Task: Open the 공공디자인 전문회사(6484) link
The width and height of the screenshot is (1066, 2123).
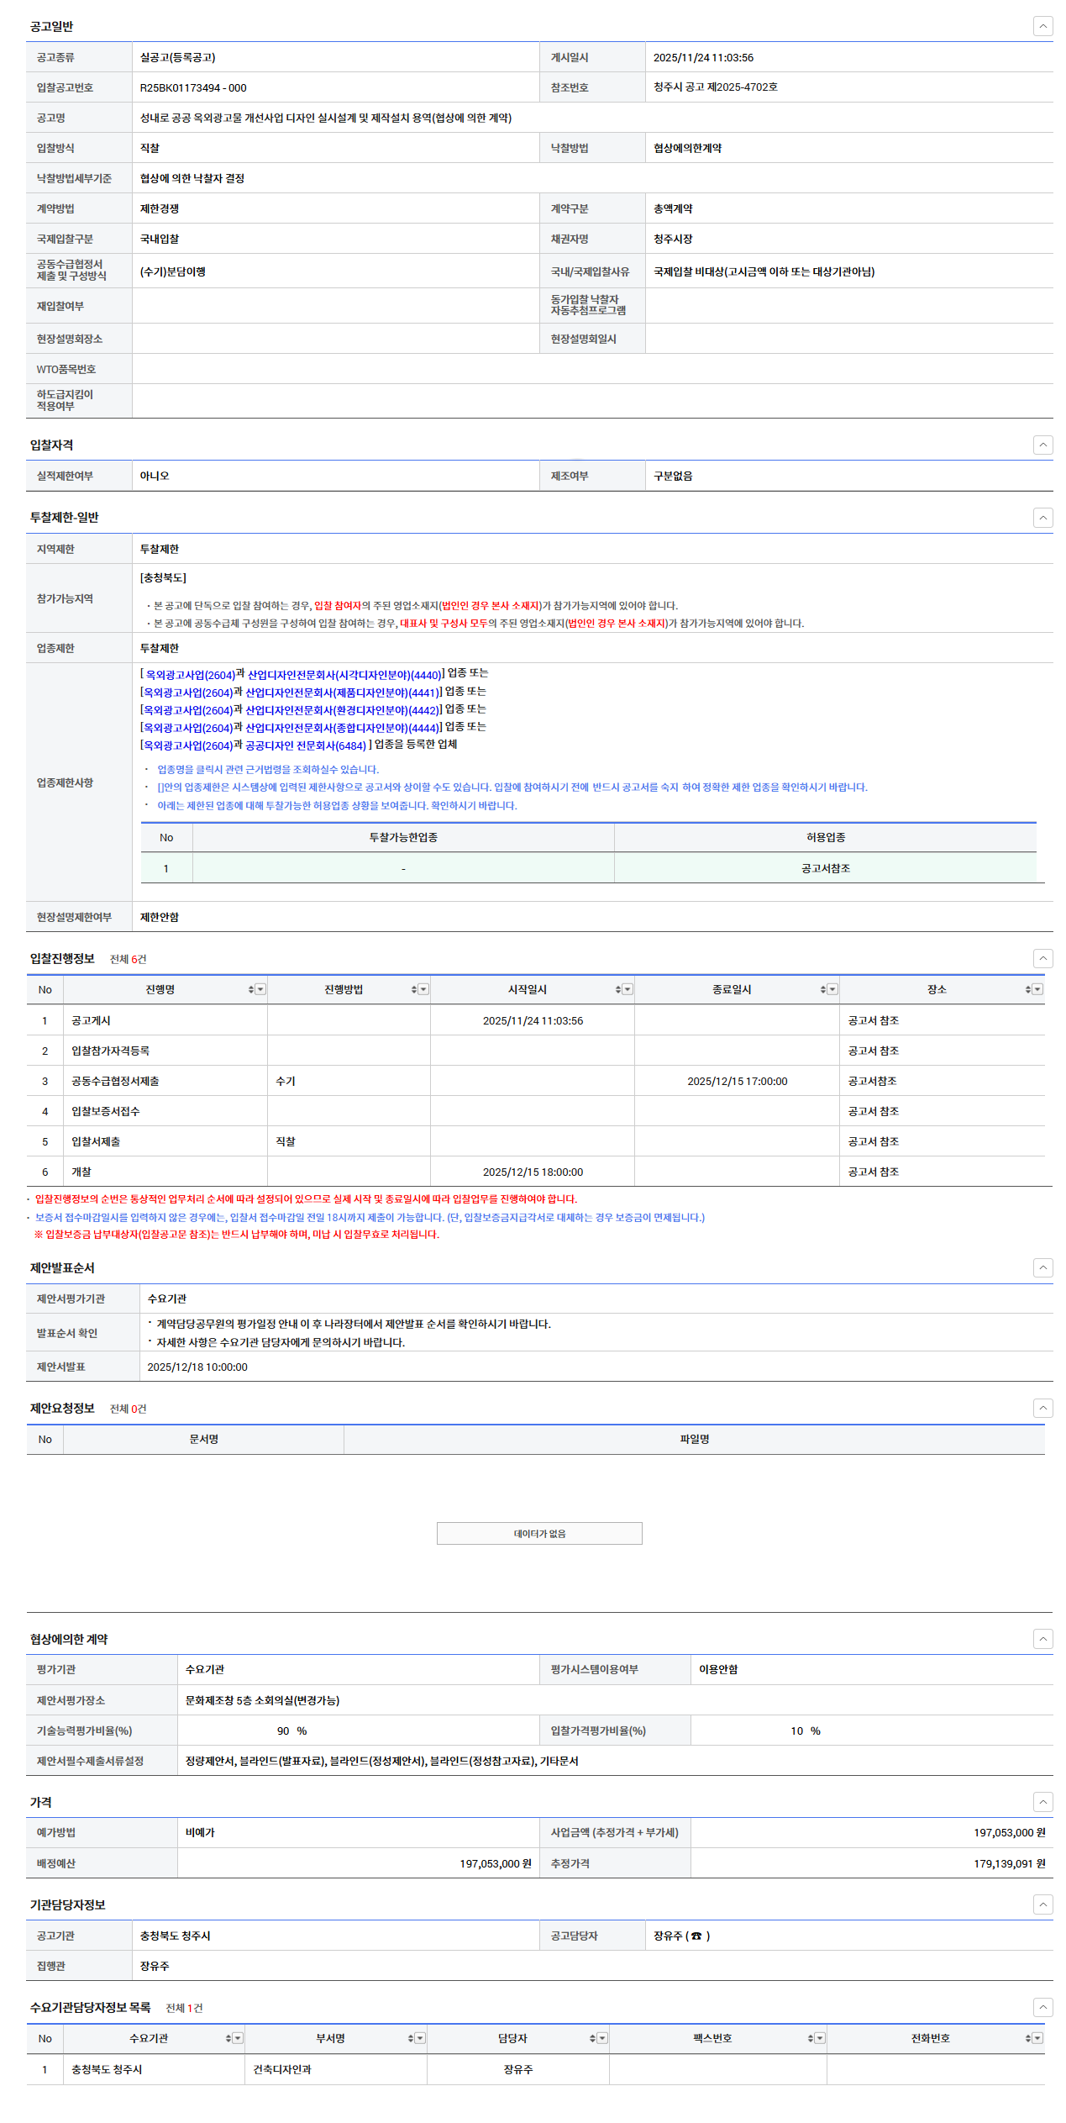Action: click(x=306, y=745)
